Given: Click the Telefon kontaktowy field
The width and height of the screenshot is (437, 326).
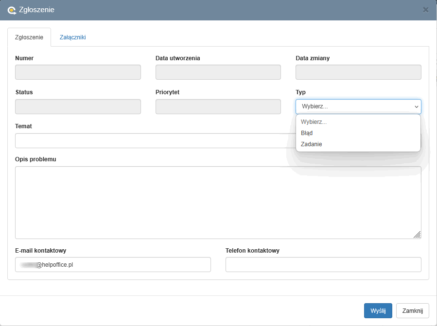Looking at the screenshot, I should 323,265.
